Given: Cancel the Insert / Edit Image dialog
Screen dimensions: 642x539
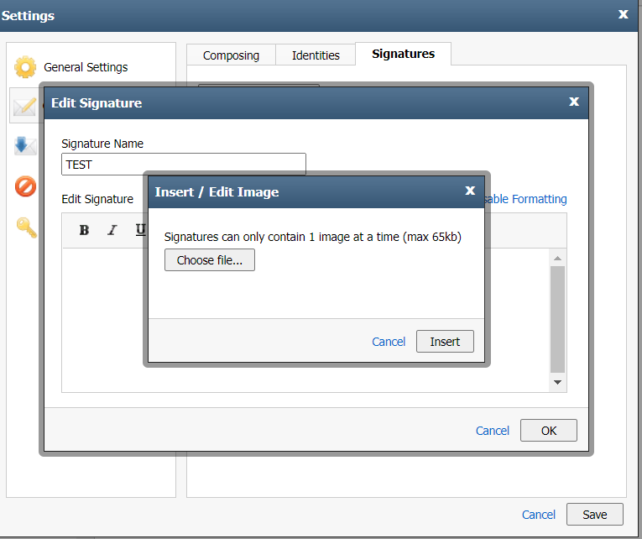Looking at the screenshot, I should pyautogui.click(x=389, y=342).
